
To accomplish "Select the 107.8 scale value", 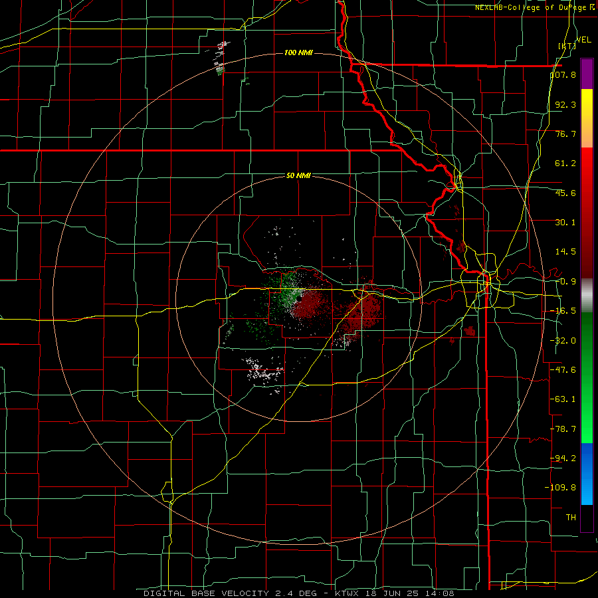I will pyautogui.click(x=563, y=74).
